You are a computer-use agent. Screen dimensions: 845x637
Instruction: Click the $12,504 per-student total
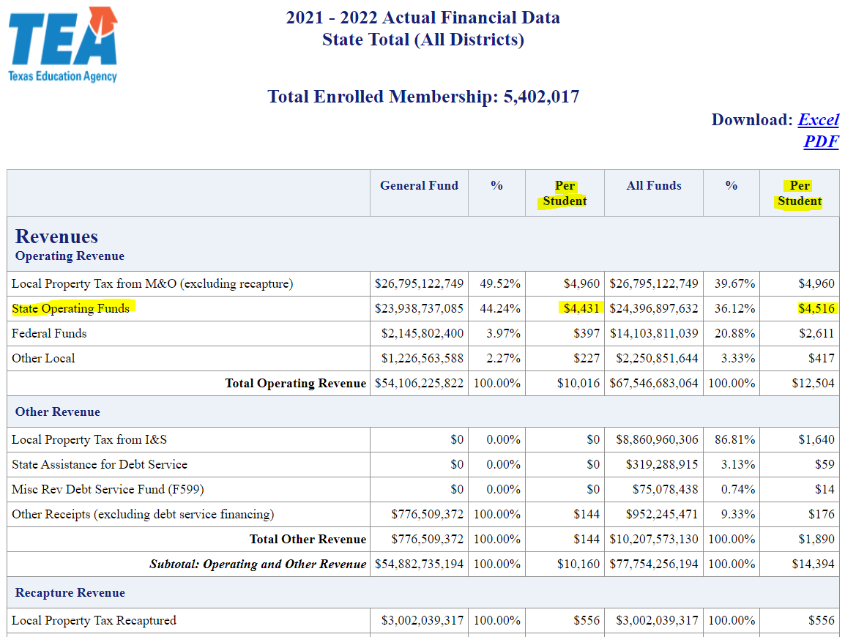[x=814, y=383]
